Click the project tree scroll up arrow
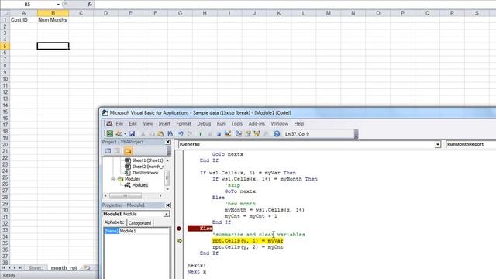This screenshot has width=496, height=279. tap(167, 160)
